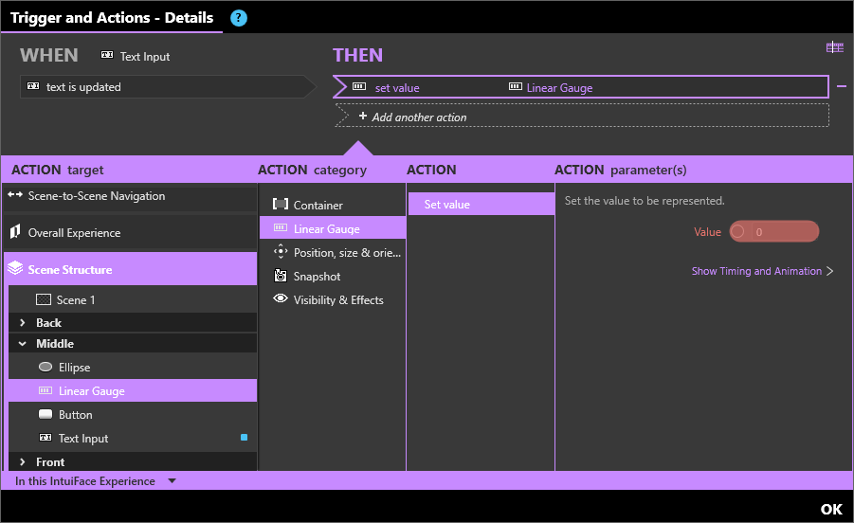
Task: Choose the Snapshot camera icon category
Action: tap(280, 276)
